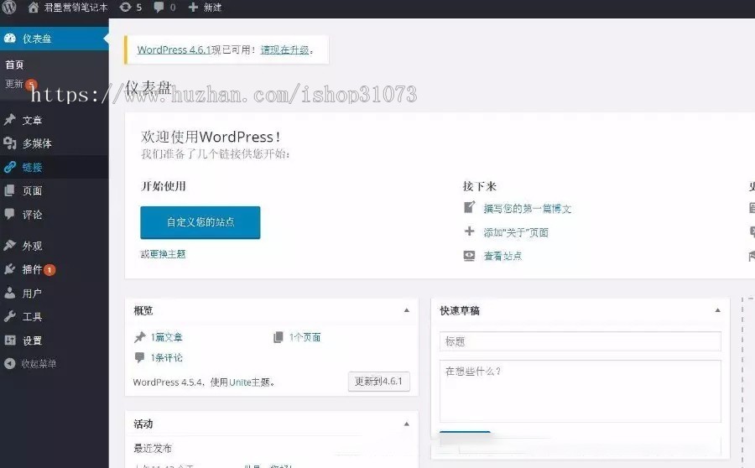
Task: Collapse the 活动 panel
Action: point(406,424)
